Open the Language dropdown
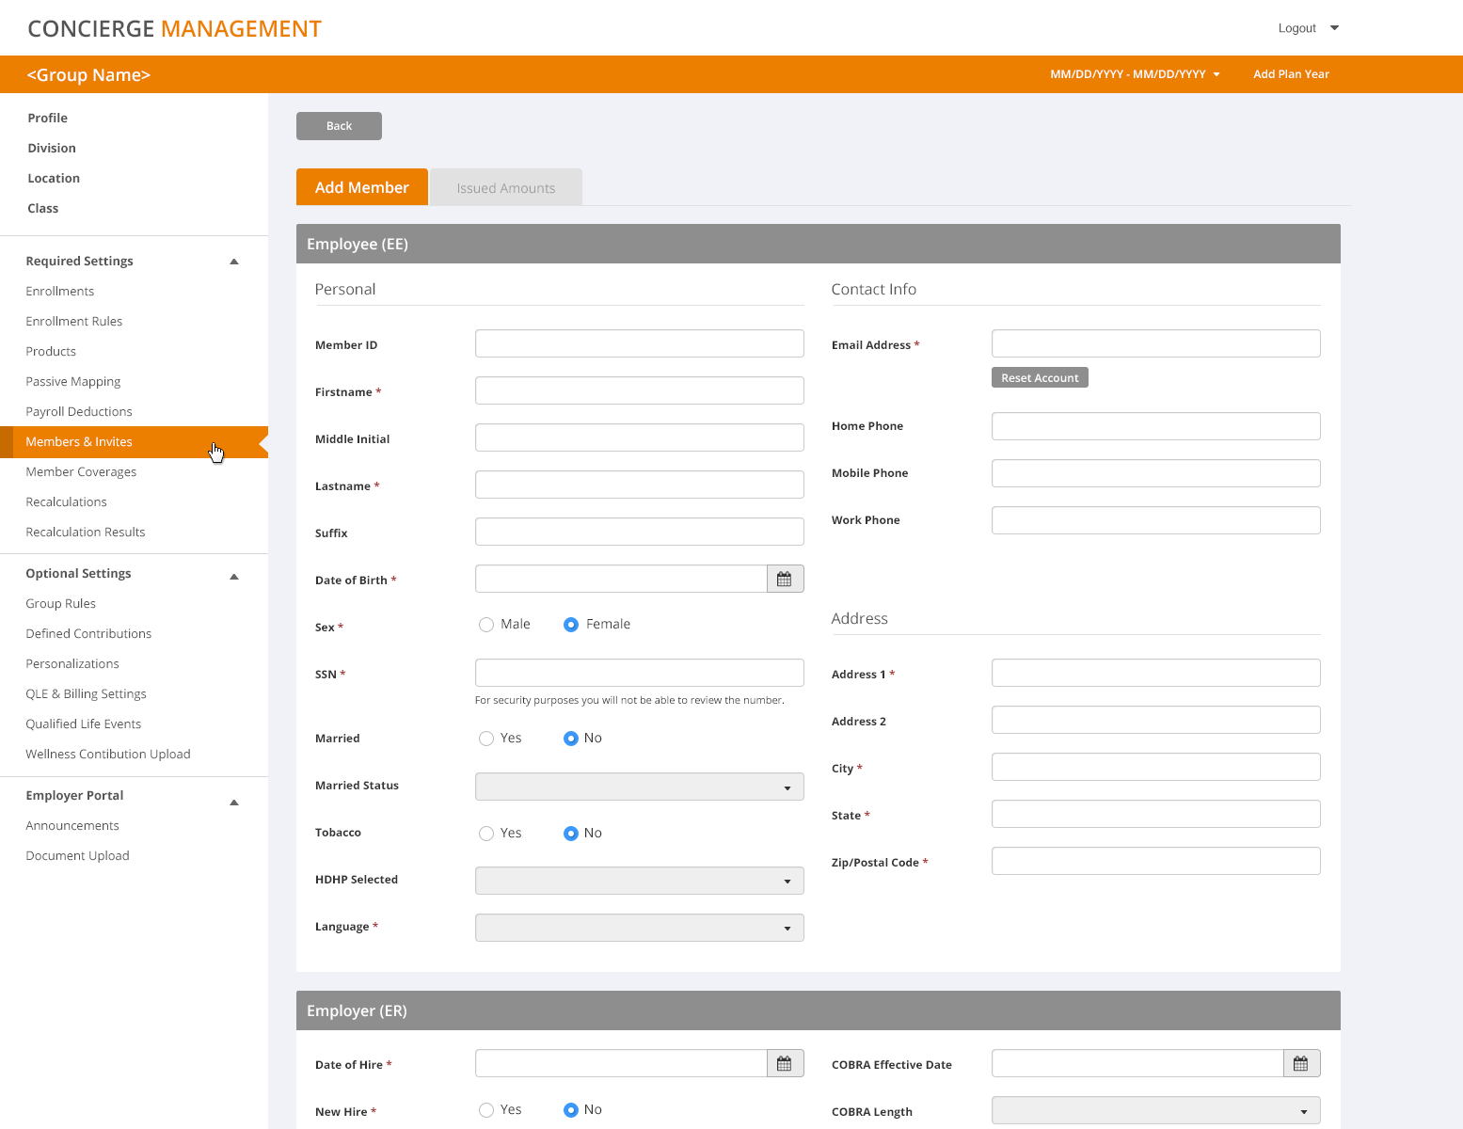Viewport: 1463px width, 1129px height. click(640, 928)
